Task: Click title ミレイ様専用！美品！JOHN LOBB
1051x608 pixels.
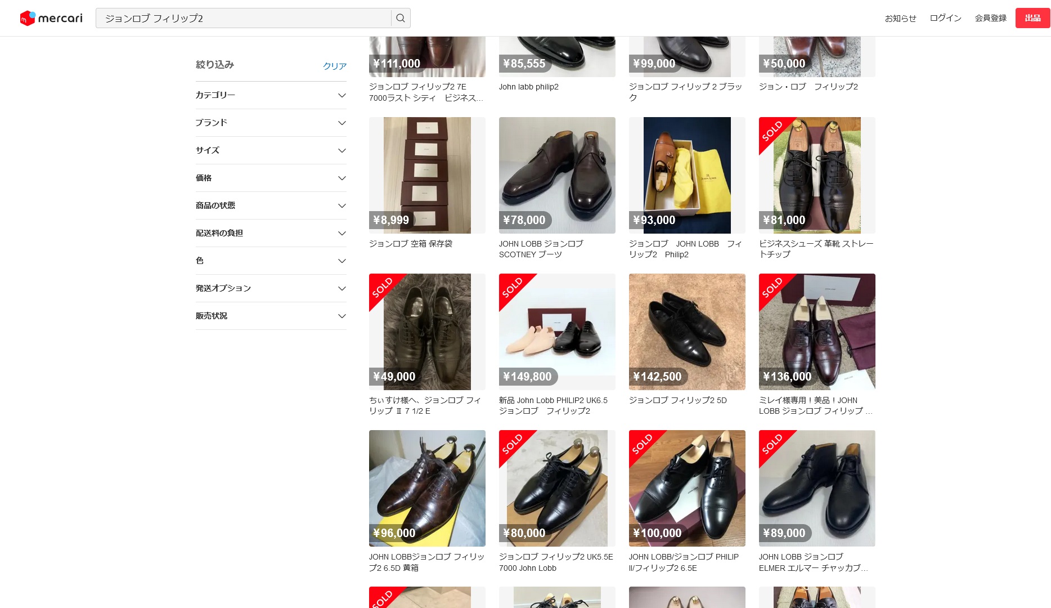Action: click(816, 405)
